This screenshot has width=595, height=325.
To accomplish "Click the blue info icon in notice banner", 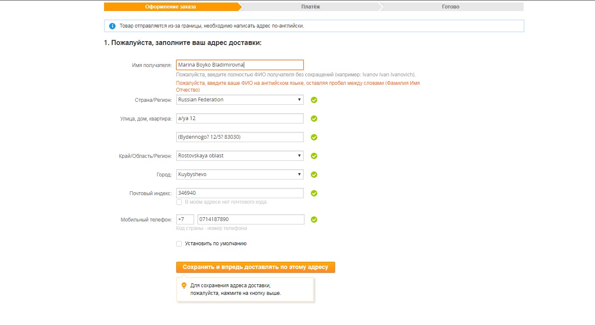I will (112, 26).
